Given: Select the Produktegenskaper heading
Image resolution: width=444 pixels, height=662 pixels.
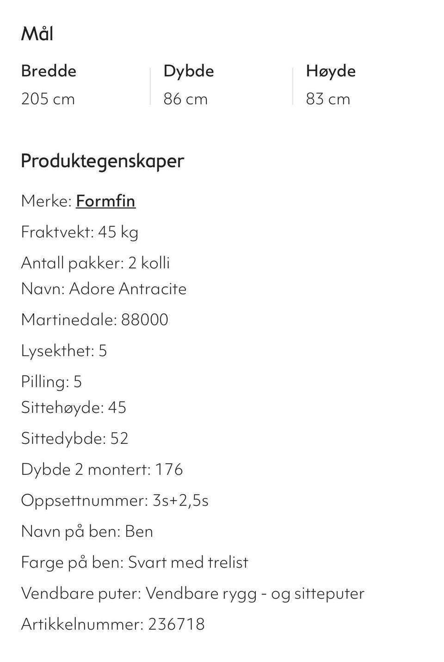Looking at the screenshot, I should click(x=102, y=161).
